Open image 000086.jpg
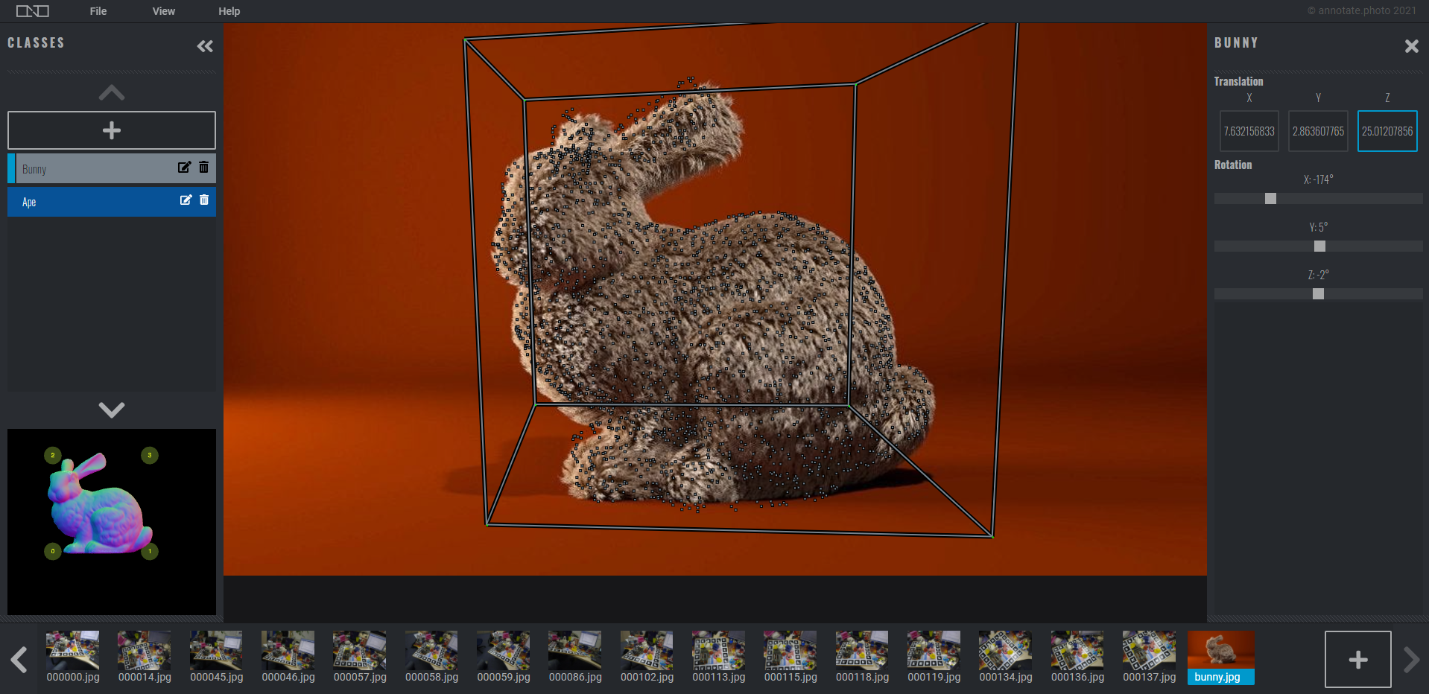This screenshot has width=1429, height=694. click(x=575, y=658)
